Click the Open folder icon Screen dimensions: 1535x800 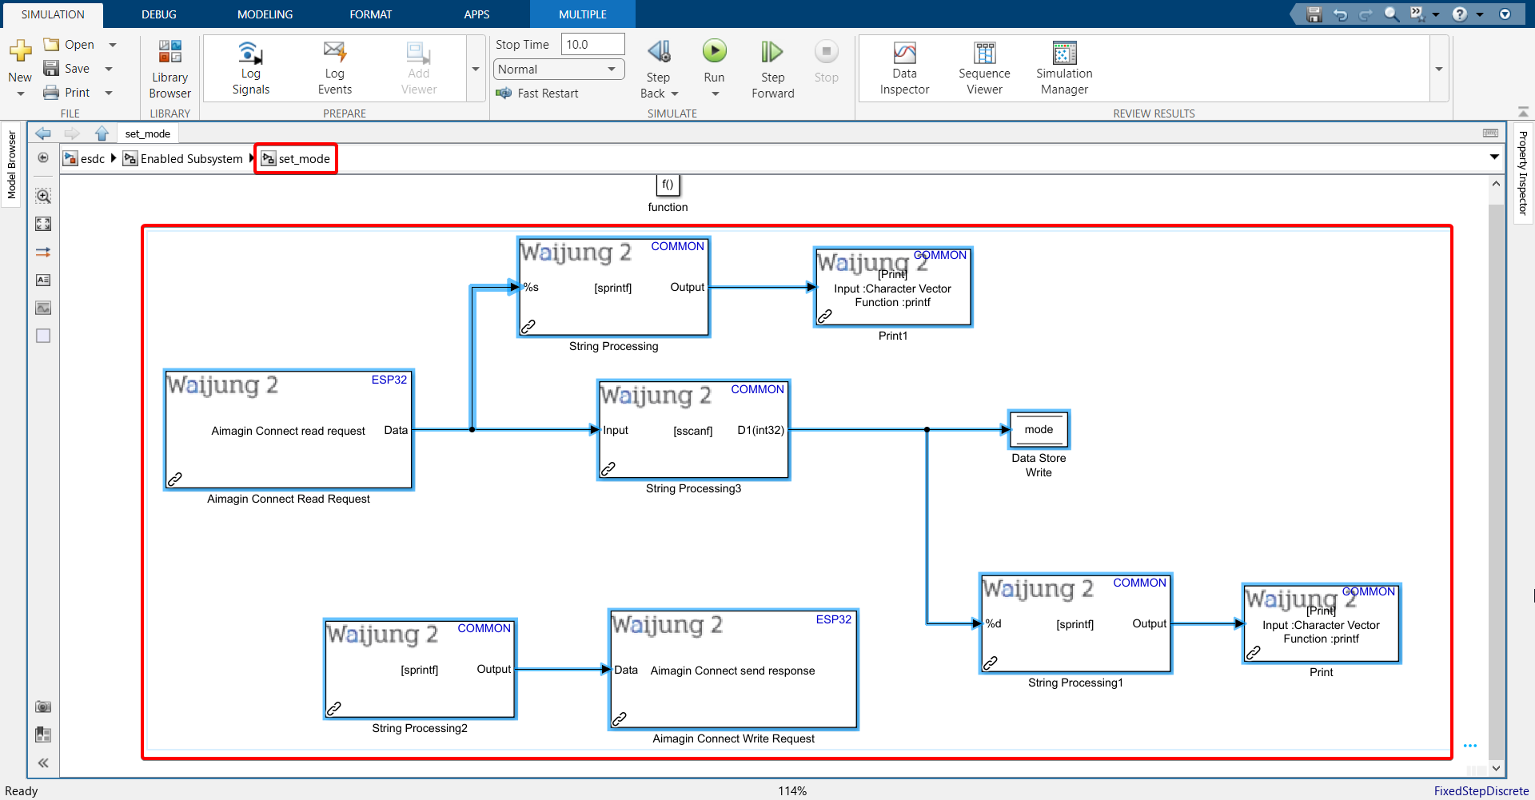point(51,45)
